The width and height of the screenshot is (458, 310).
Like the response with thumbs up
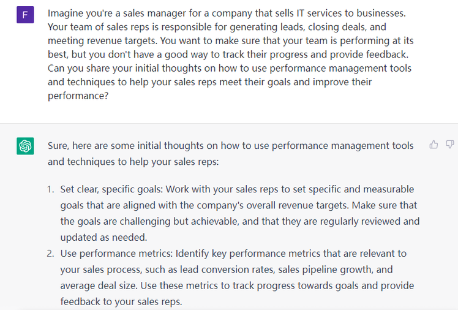tap(434, 145)
